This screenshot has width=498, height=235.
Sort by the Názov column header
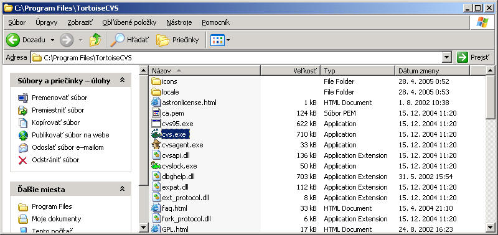(x=205, y=71)
